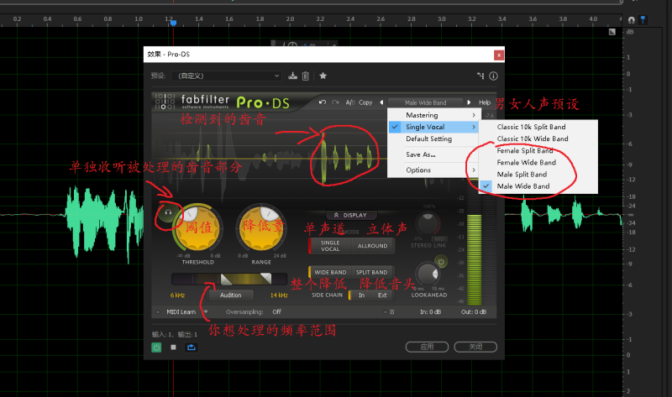This screenshot has width=672, height=397.
Task: Click the undo arrow in Pro-DS header
Action: (323, 102)
